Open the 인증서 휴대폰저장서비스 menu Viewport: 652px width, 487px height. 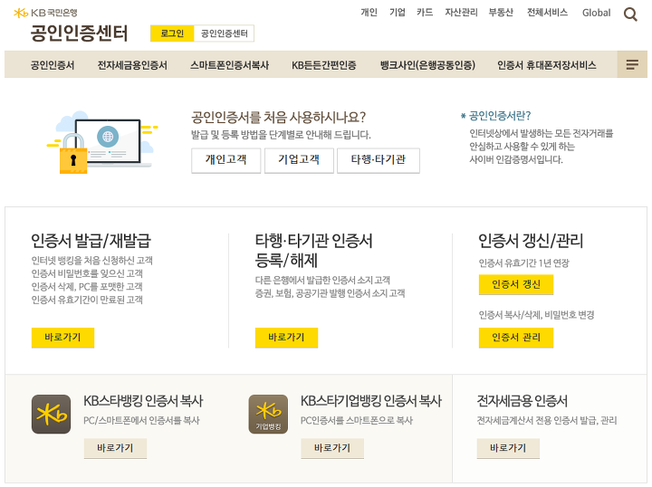pos(547,65)
